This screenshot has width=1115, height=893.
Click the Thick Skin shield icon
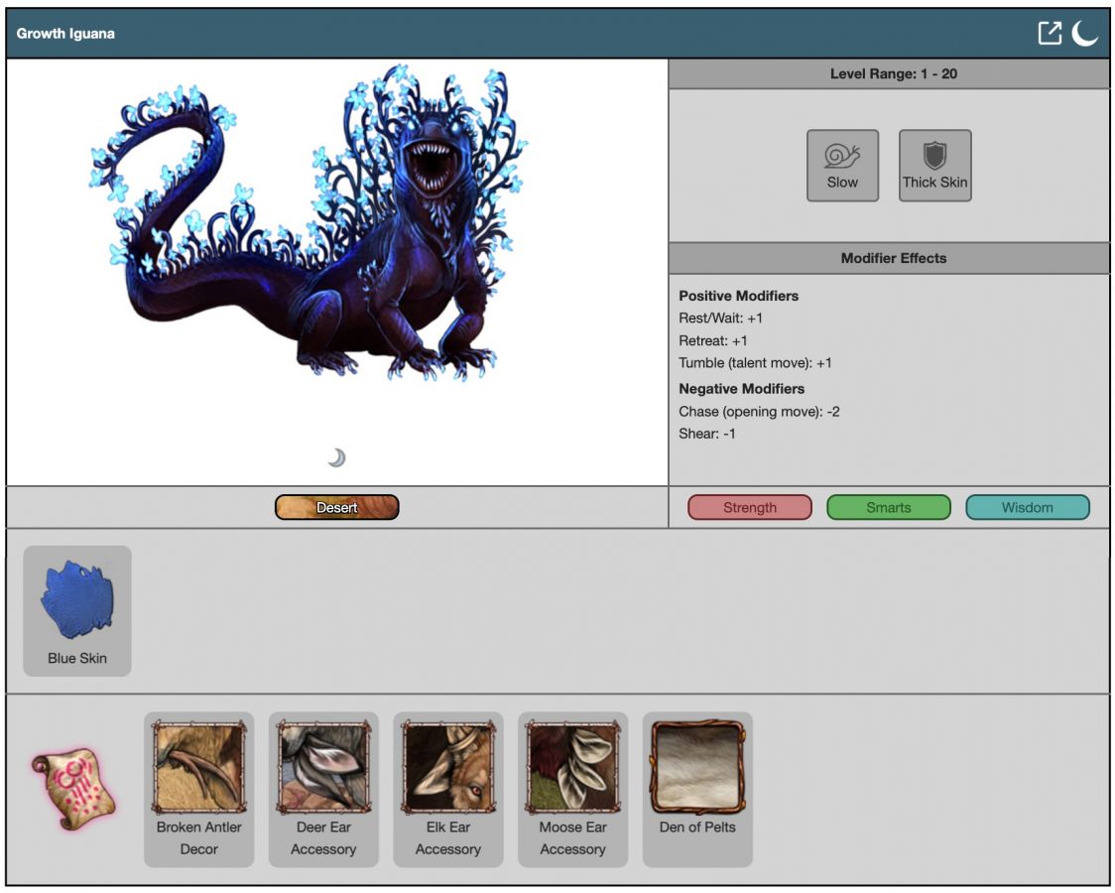pyautogui.click(x=934, y=165)
